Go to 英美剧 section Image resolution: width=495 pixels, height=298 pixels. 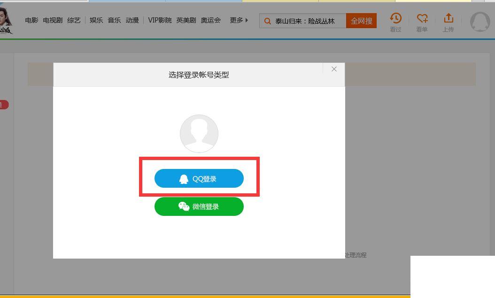[x=186, y=21]
